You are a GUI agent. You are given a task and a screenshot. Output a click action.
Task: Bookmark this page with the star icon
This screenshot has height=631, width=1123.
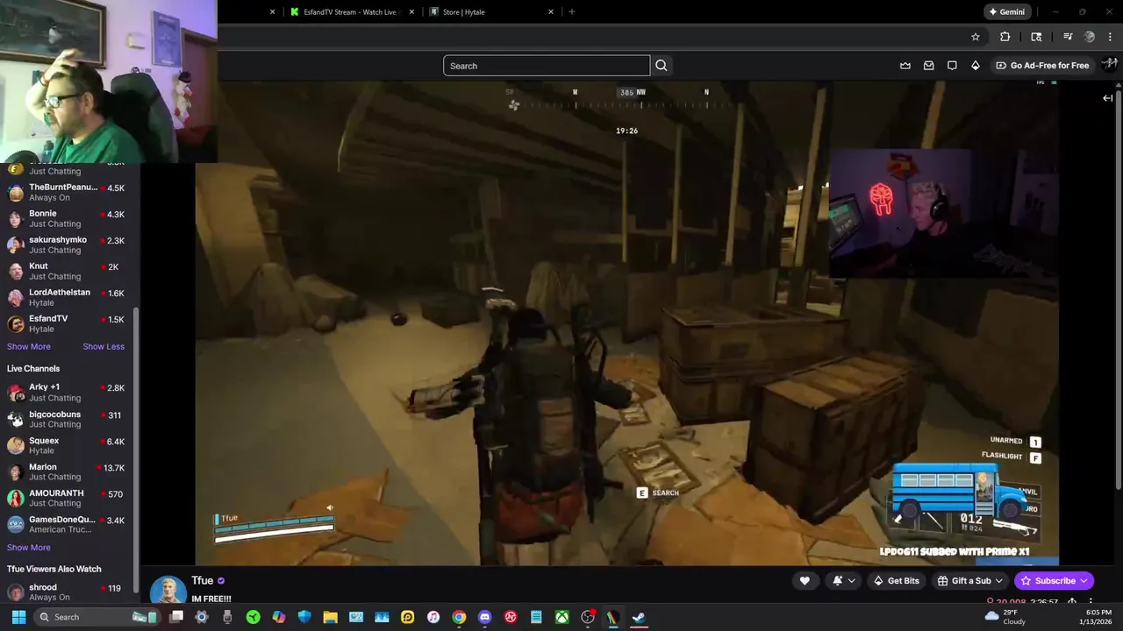(975, 37)
